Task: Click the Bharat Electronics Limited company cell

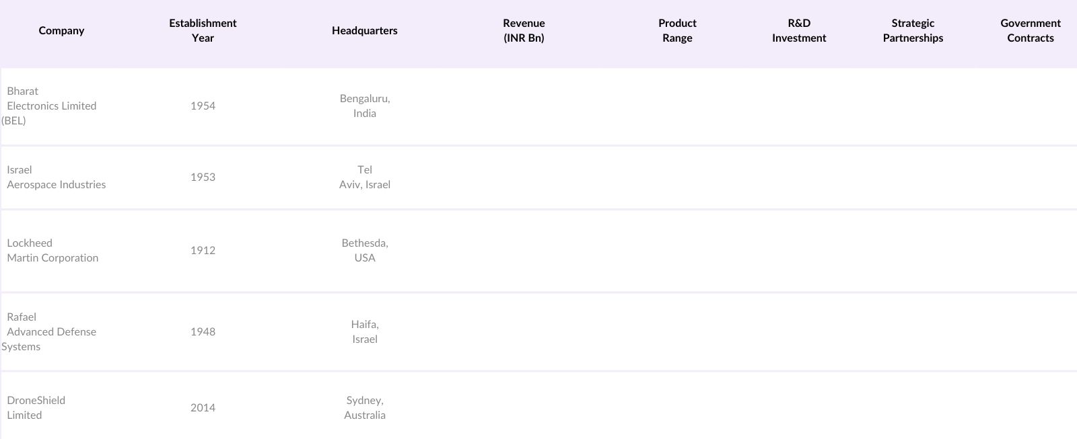Action: click(x=51, y=106)
